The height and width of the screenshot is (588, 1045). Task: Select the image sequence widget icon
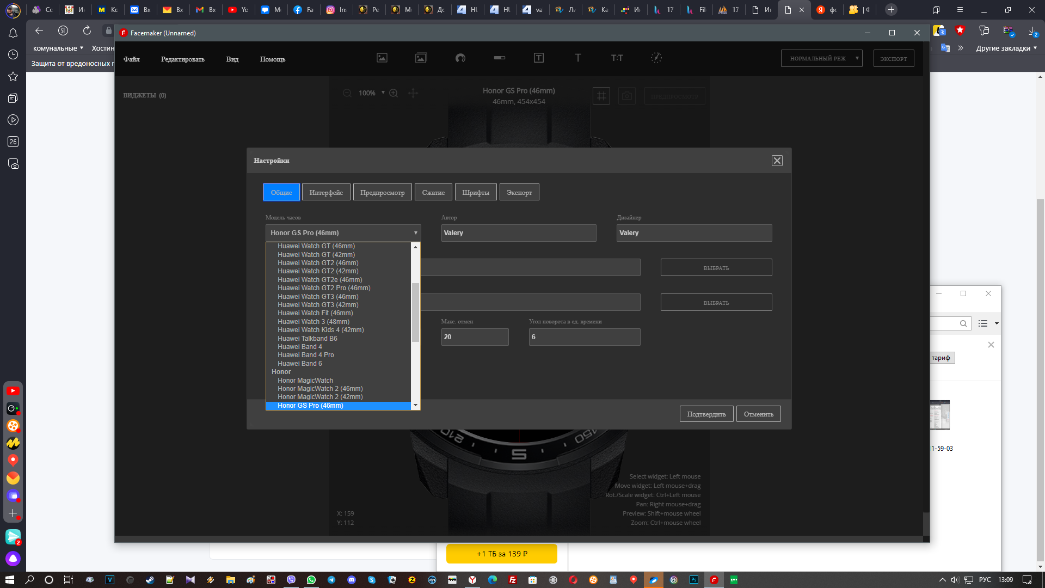click(421, 58)
